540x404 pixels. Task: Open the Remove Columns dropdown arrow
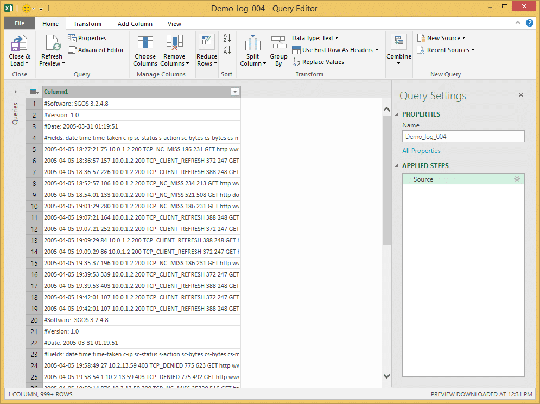(187, 63)
